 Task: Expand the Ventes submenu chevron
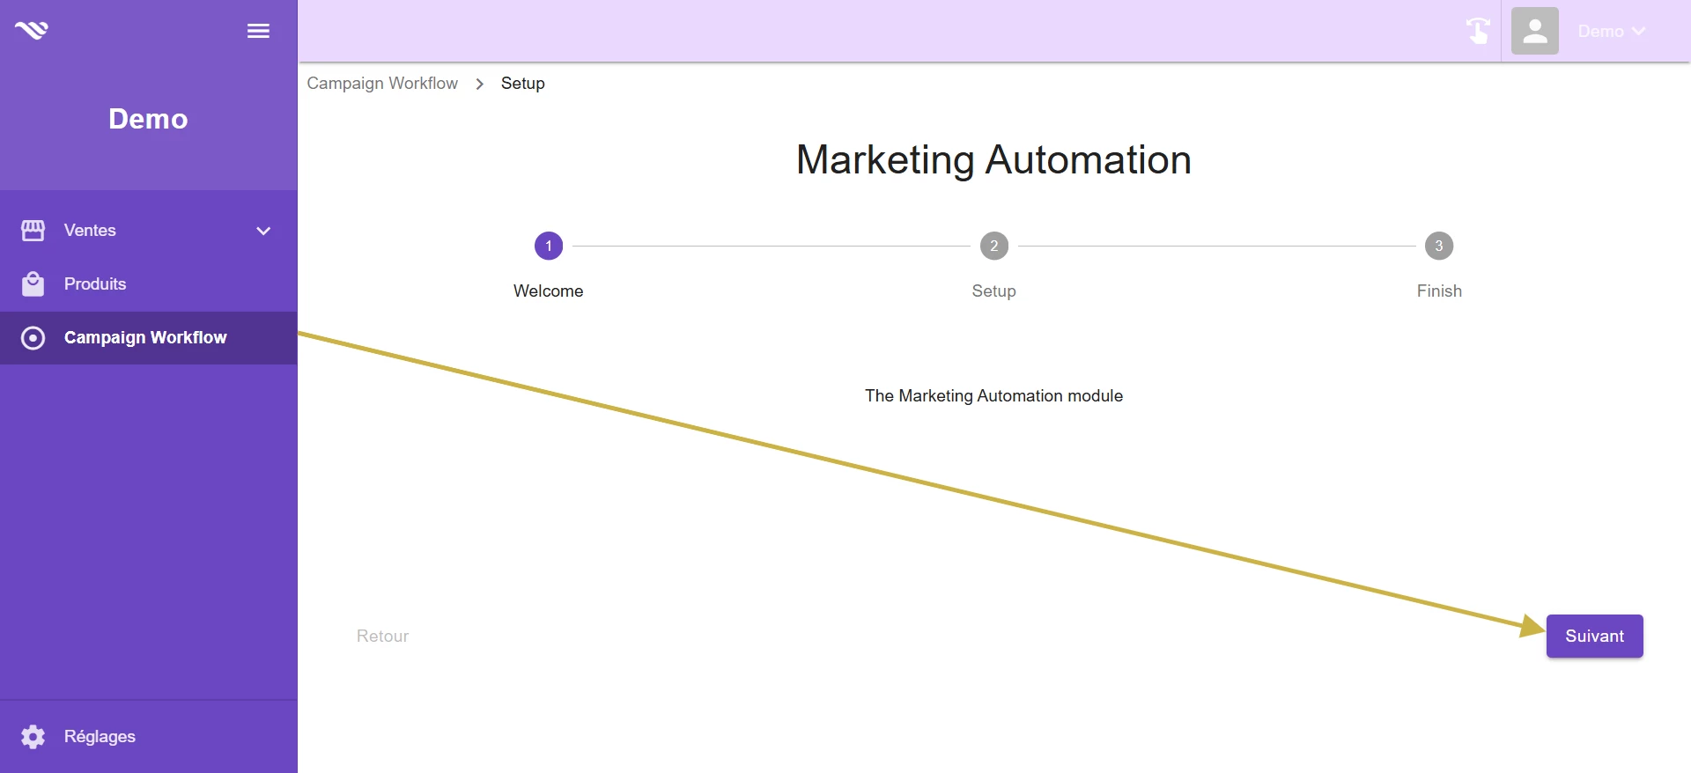tap(263, 231)
